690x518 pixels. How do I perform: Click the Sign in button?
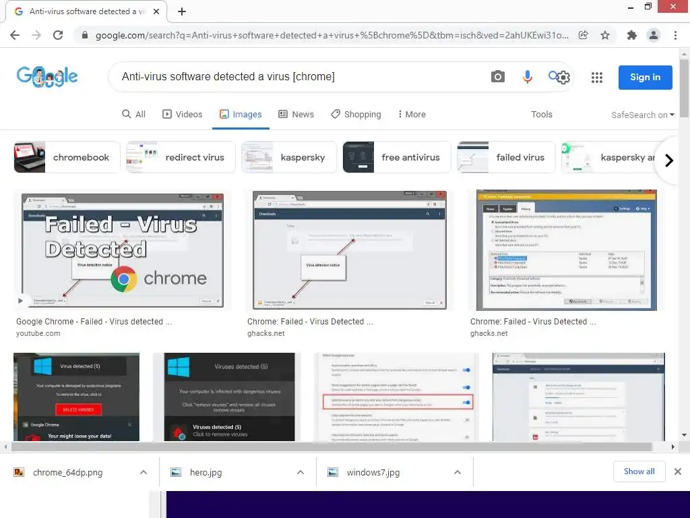point(645,78)
